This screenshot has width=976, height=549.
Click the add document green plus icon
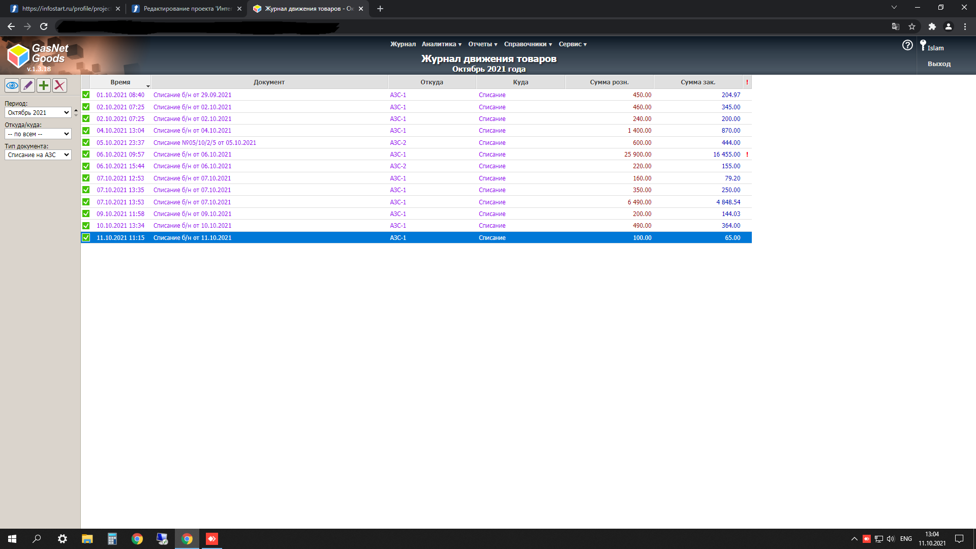[44, 85]
